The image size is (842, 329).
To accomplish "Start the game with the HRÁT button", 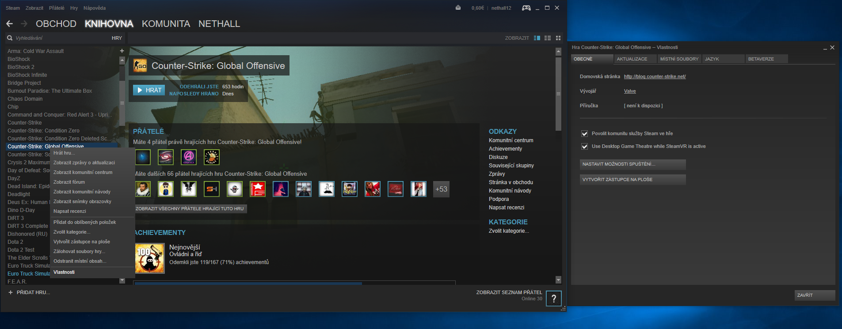I will (x=149, y=90).
